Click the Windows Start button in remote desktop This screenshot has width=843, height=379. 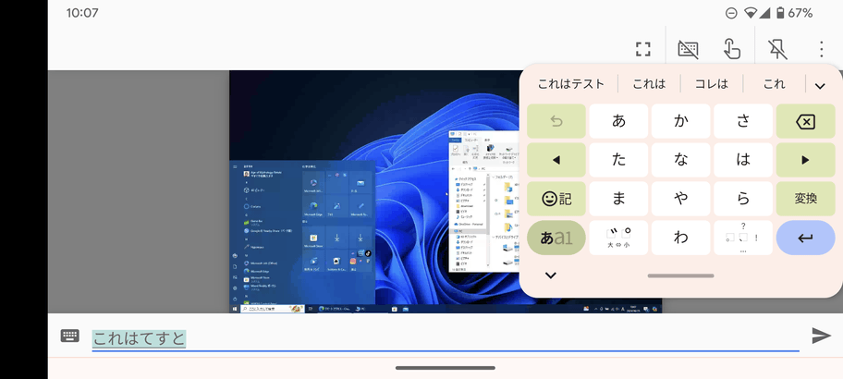coord(235,309)
